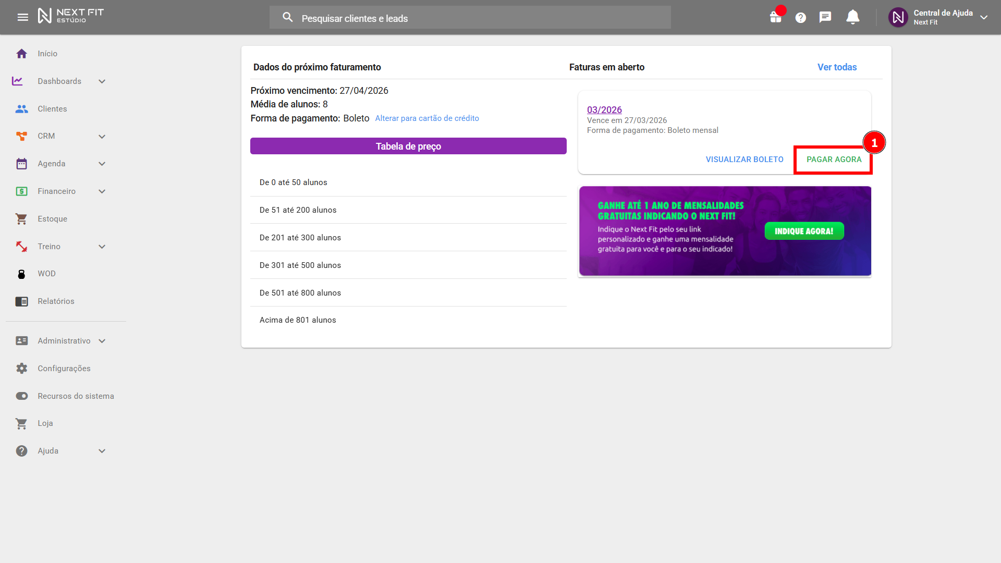
Task: Open the help question mark icon
Action: [x=800, y=18]
